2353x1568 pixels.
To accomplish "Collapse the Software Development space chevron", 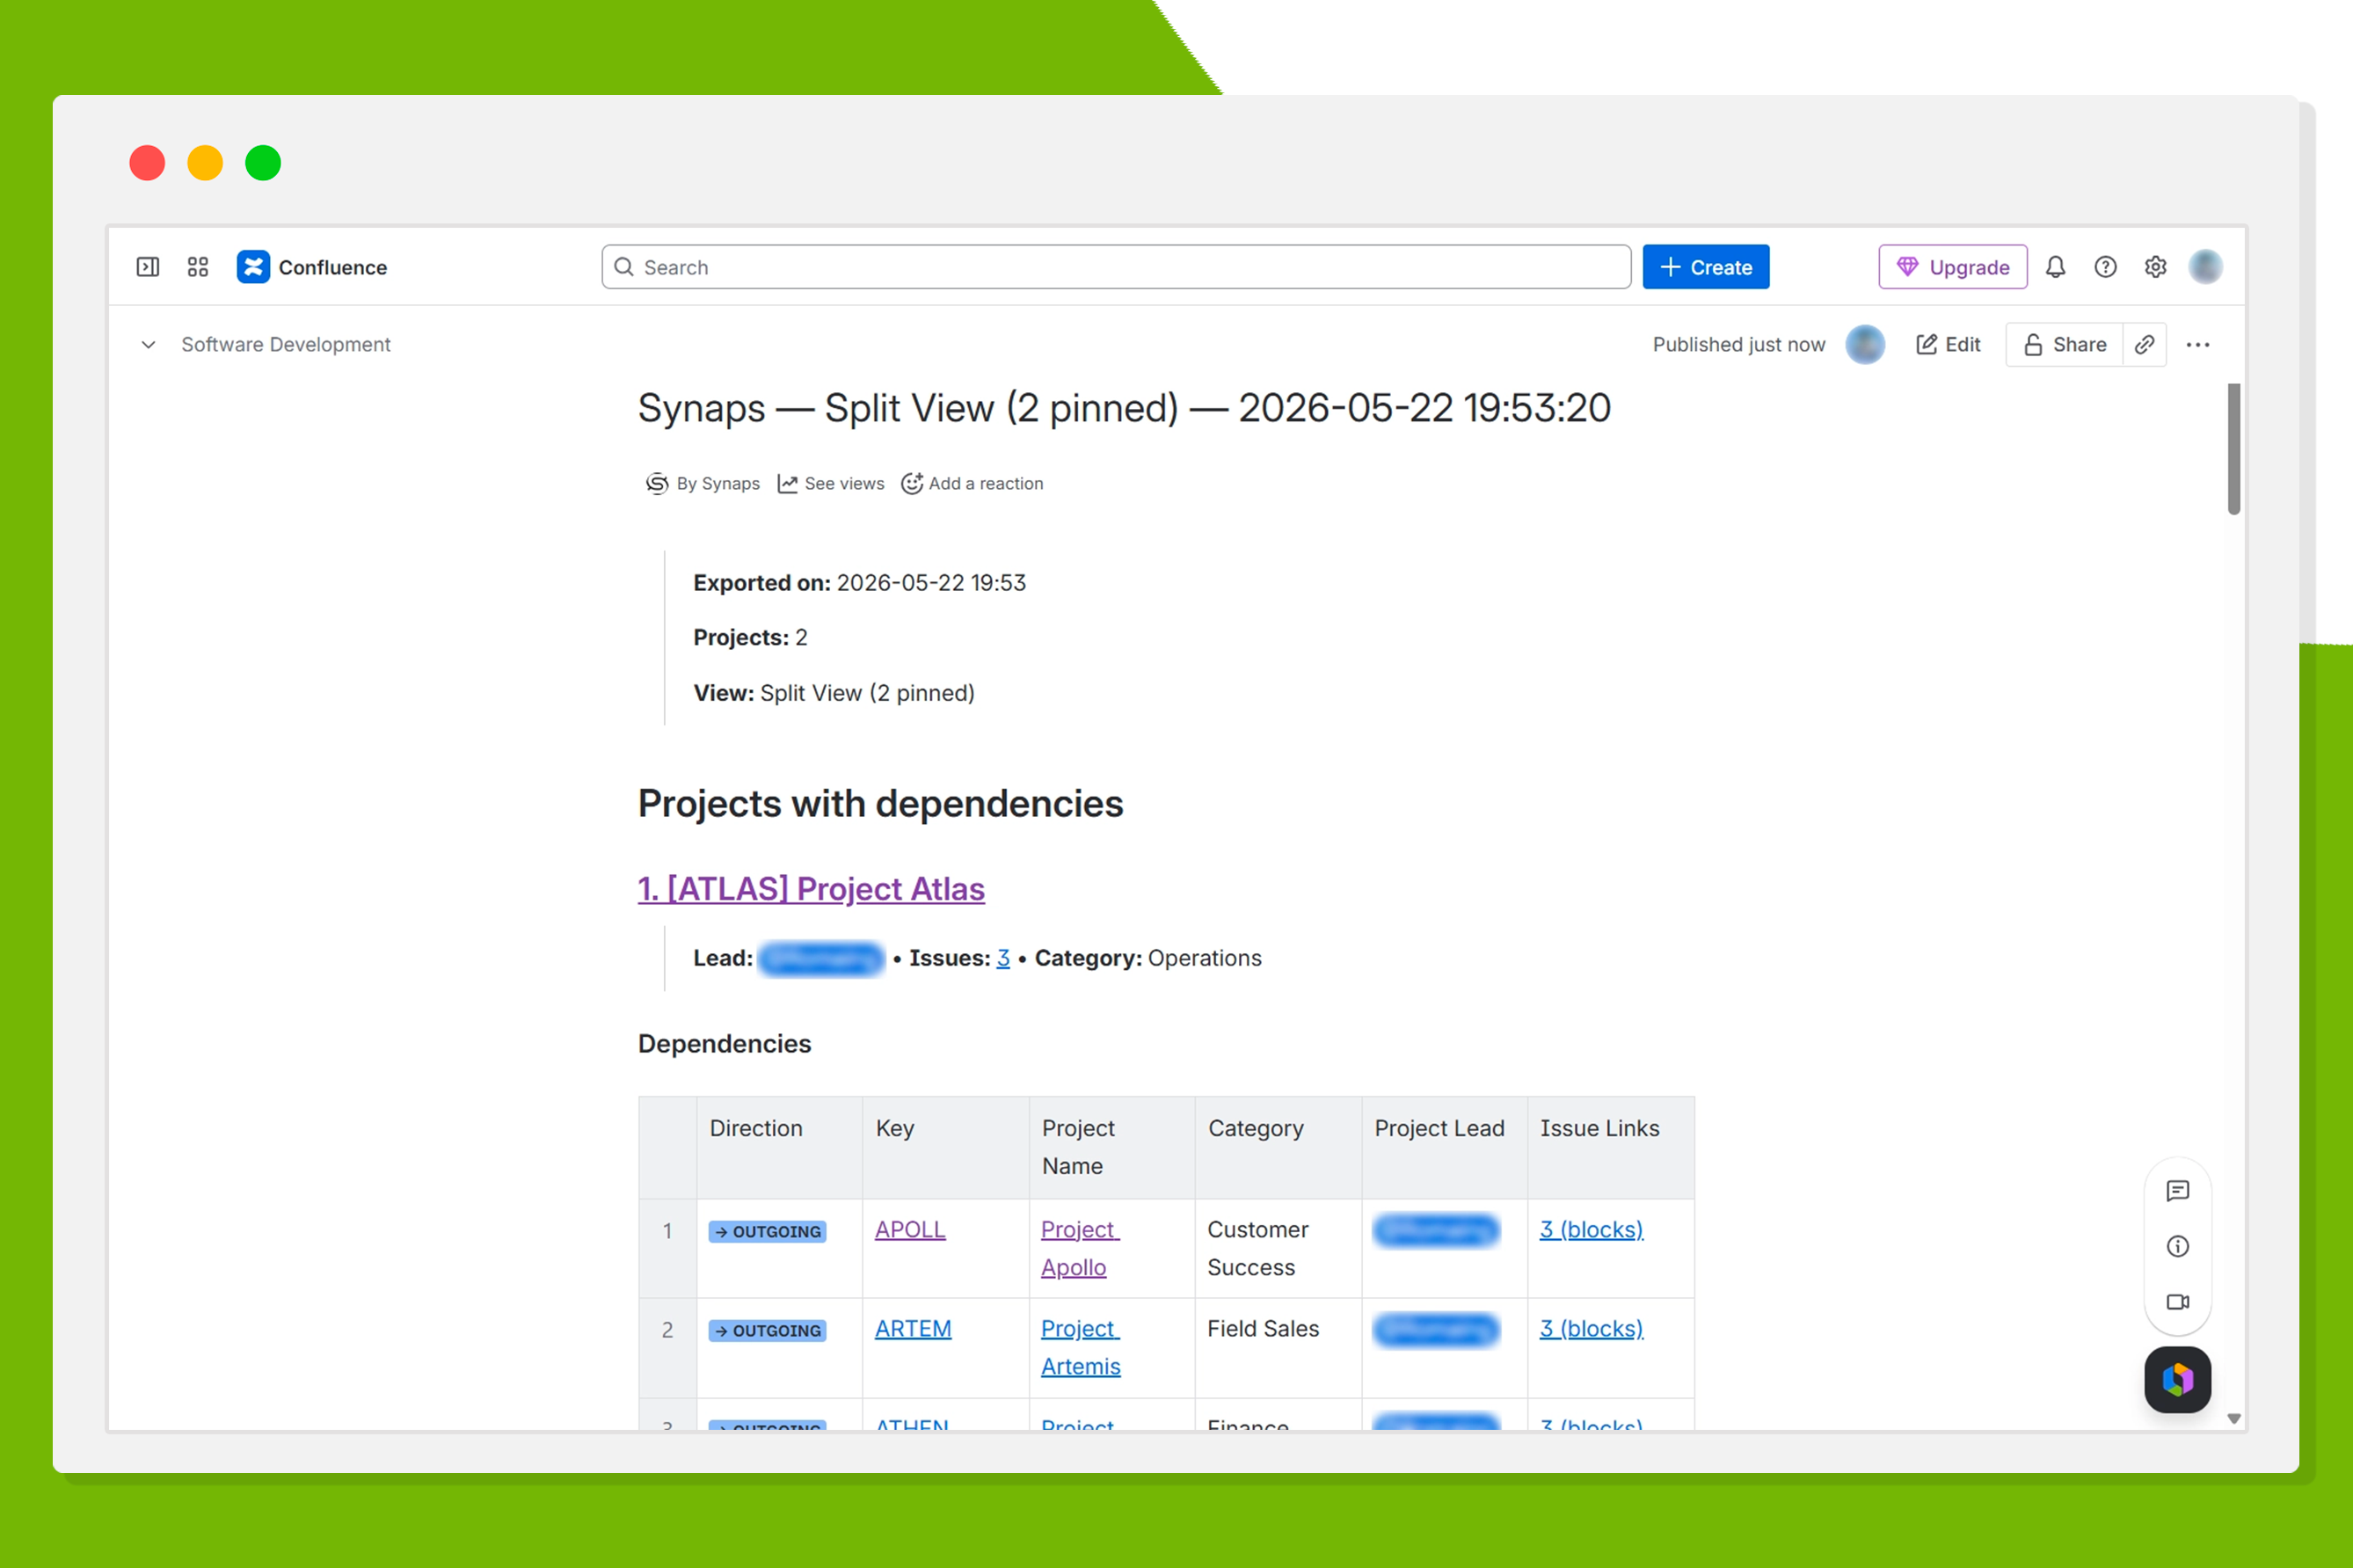I will 148,345.
